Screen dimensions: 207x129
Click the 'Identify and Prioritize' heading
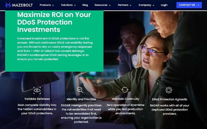pos(81,99)
